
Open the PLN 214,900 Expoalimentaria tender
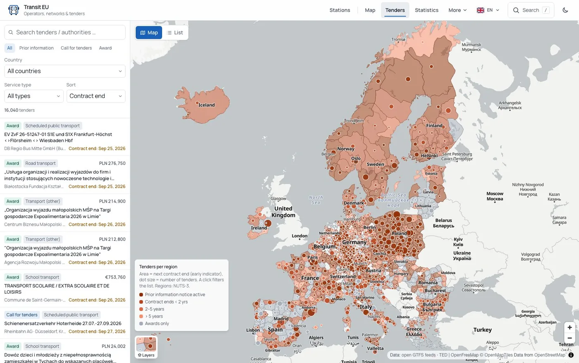[x=65, y=213]
